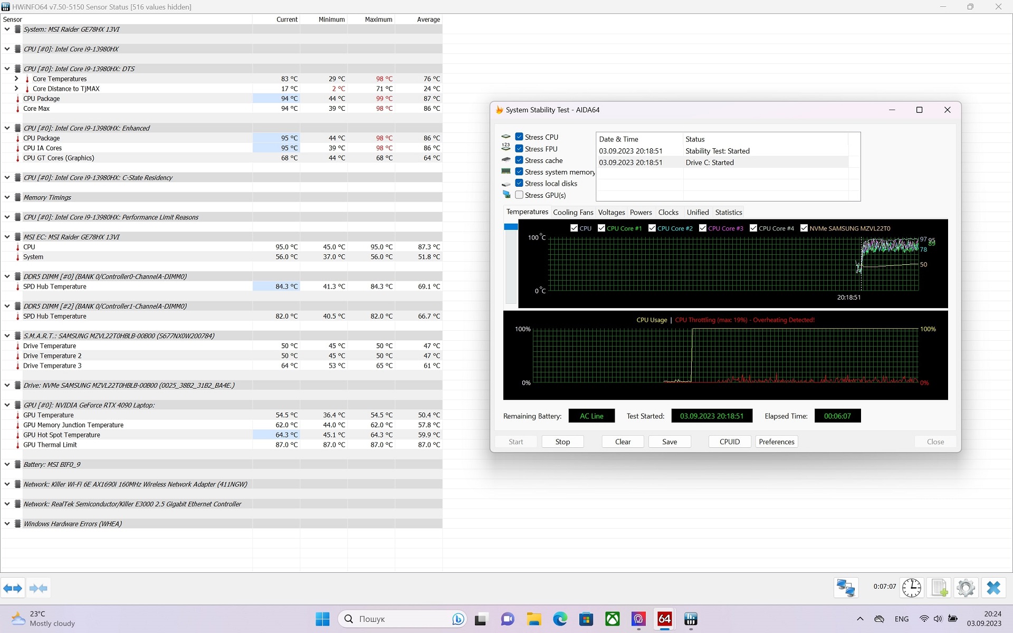
Task: Open File Explorer from the taskbar
Action: (534, 619)
